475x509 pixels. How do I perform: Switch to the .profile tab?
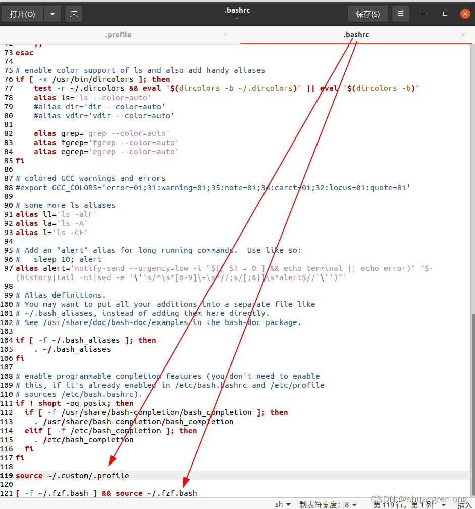click(118, 35)
